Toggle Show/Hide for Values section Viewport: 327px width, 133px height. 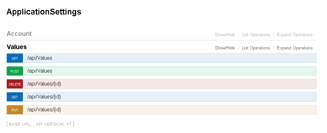[225, 48]
